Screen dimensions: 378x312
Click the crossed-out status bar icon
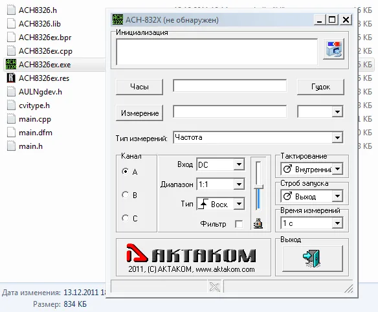(x=214, y=287)
